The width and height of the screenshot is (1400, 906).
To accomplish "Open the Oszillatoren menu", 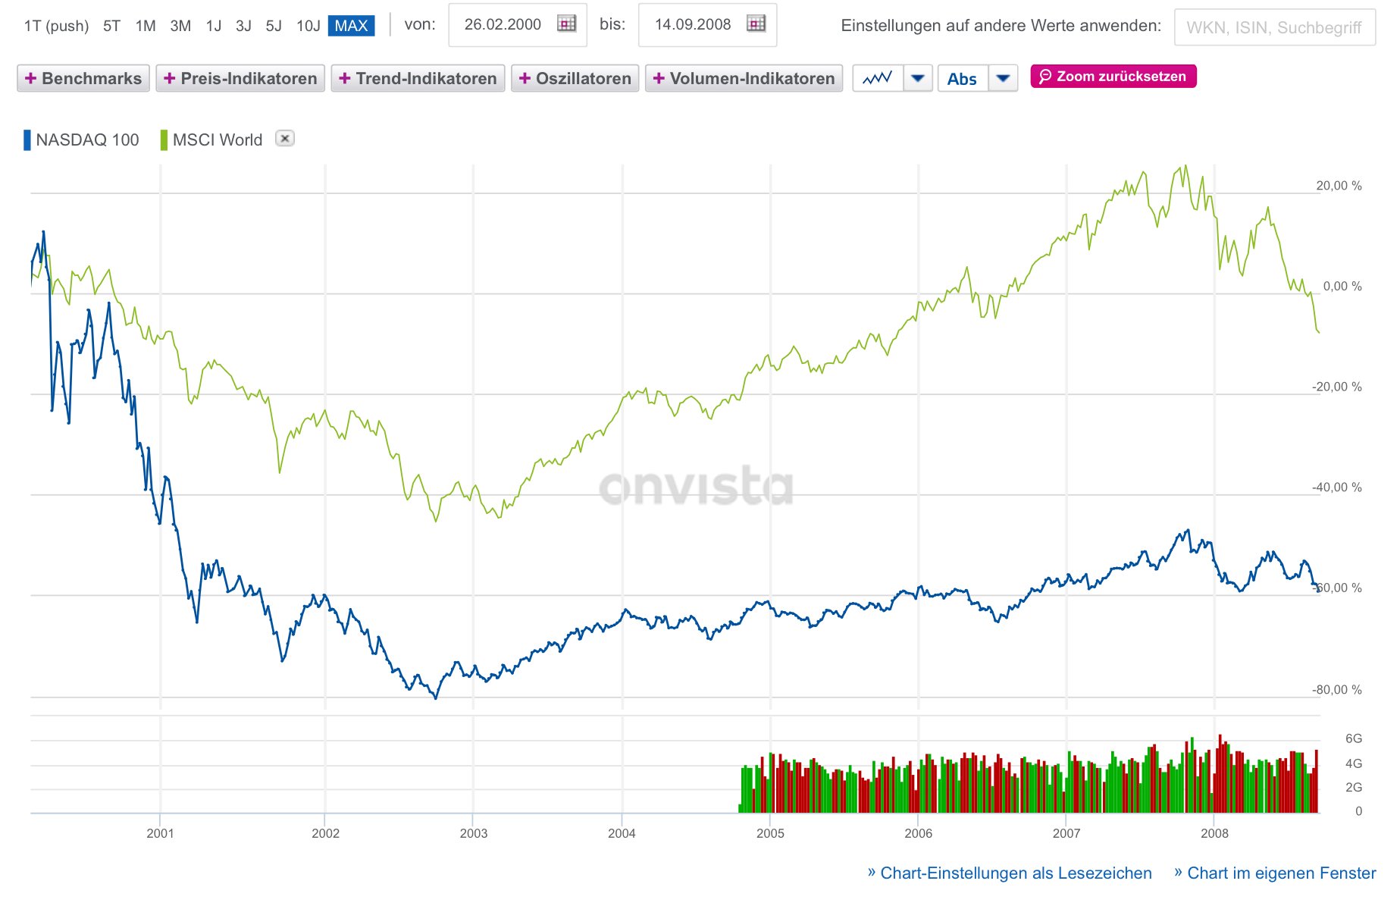I will (x=575, y=78).
